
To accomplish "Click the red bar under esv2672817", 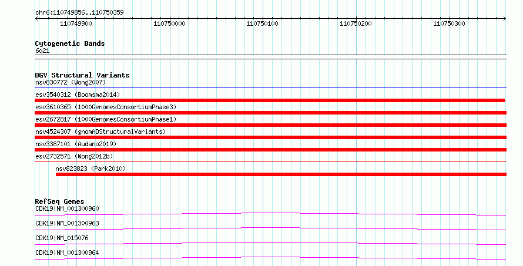I will click(x=270, y=125).
